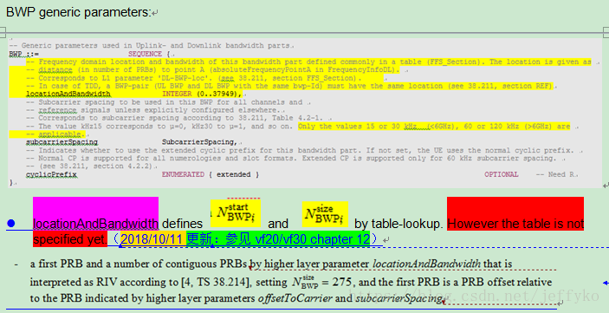Click the '(see 38.211, section 4.2.2)' line
This screenshot has width=609, height=313.
point(90,166)
